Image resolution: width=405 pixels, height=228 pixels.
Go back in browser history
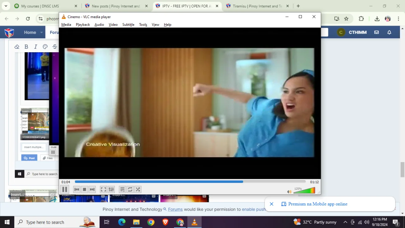coord(7,19)
